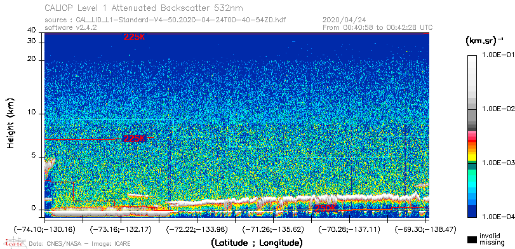Click the '0' height tick label
Viewport: 515px width, 249px height.
[x=34, y=208]
